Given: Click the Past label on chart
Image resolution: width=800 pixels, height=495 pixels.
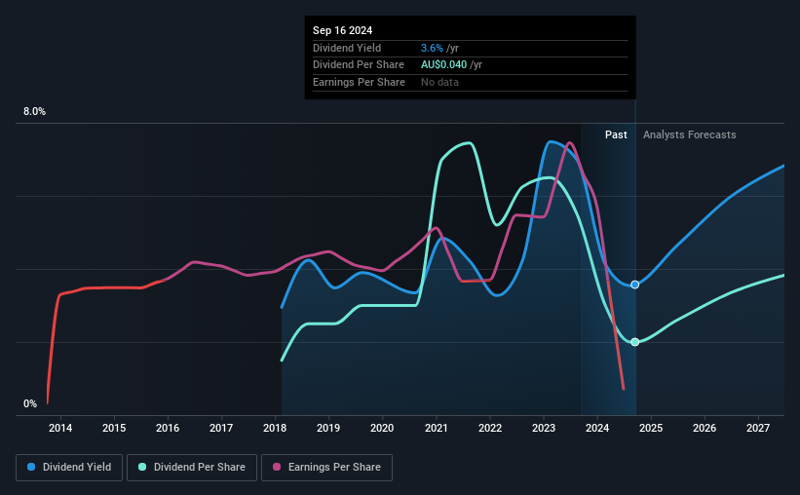Looking at the screenshot, I should [x=616, y=134].
